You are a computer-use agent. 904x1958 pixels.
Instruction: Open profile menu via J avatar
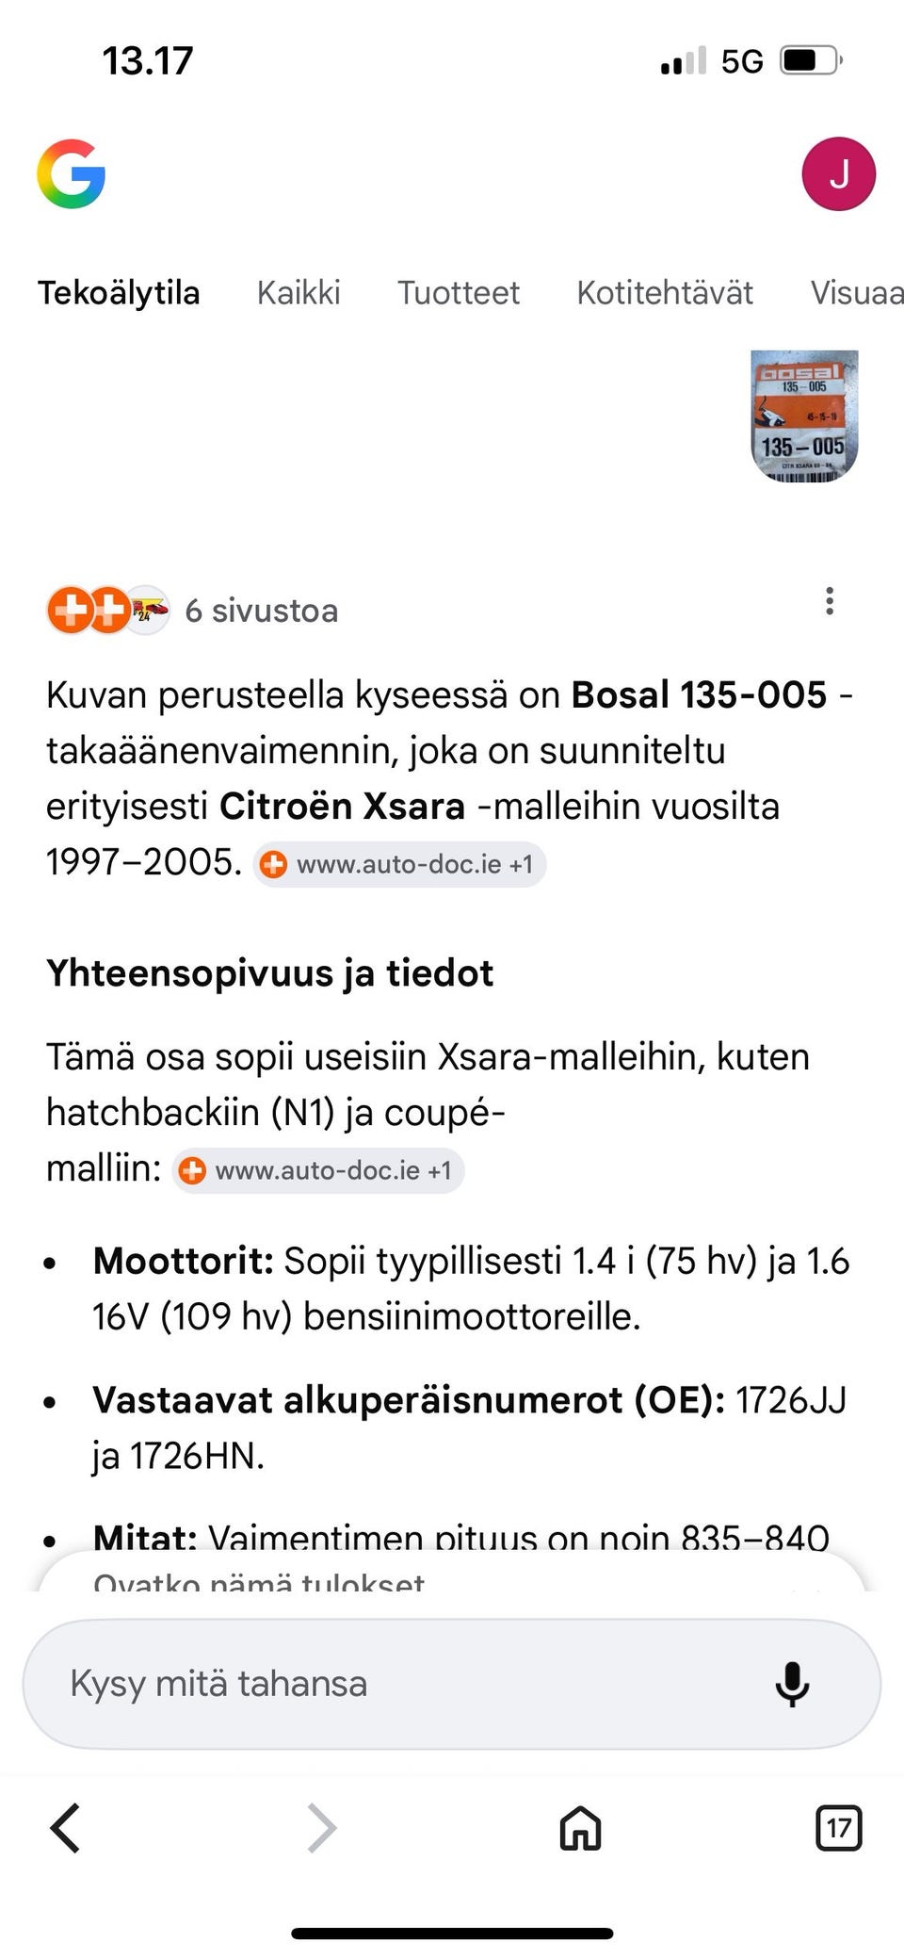[x=838, y=173]
